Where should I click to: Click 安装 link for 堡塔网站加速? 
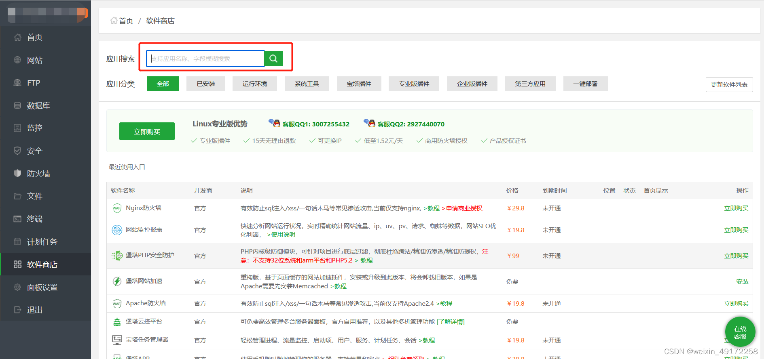(743, 282)
